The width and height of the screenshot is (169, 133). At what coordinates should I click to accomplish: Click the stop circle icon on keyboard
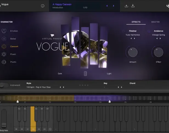tap(50, 129)
